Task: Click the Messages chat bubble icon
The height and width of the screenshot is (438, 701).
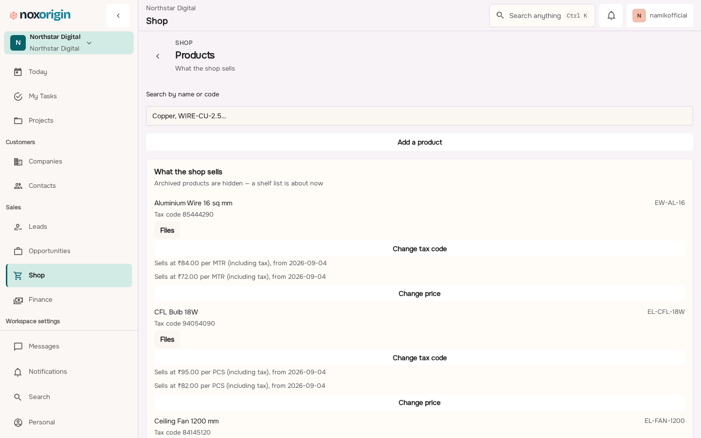Action: [18, 347]
